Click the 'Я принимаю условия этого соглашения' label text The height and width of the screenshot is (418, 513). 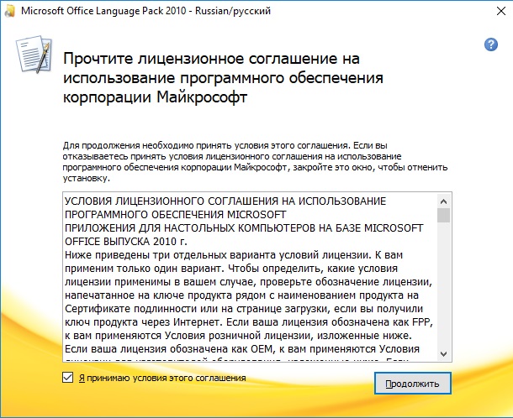pos(161,378)
